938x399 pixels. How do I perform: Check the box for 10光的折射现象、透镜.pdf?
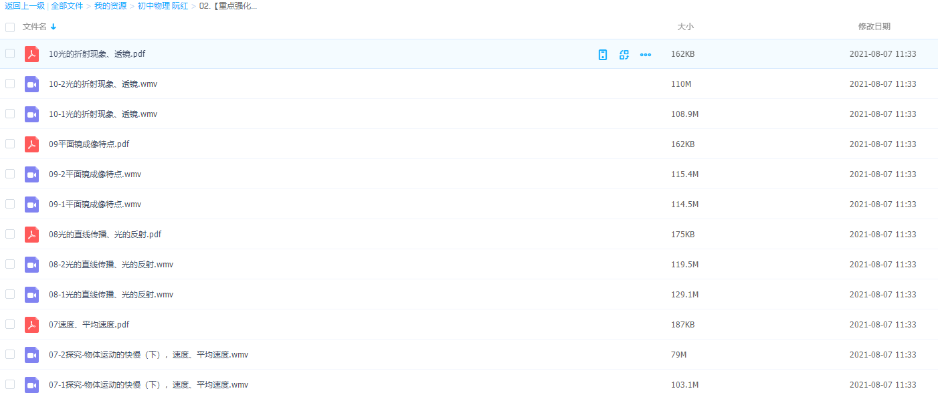(10, 53)
